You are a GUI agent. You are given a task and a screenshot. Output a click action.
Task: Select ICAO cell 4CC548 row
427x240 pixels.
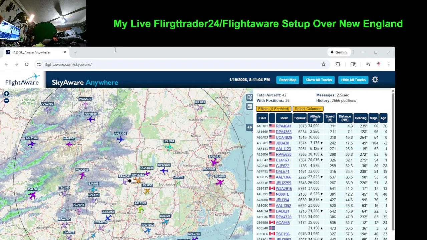(262, 228)
